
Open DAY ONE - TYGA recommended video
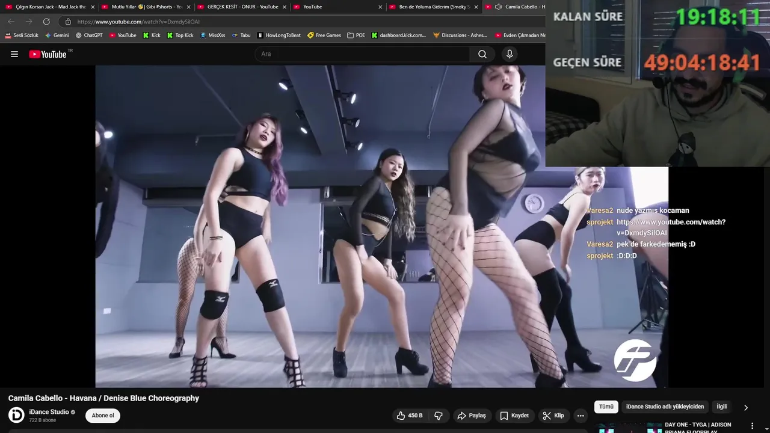[698, 427]
